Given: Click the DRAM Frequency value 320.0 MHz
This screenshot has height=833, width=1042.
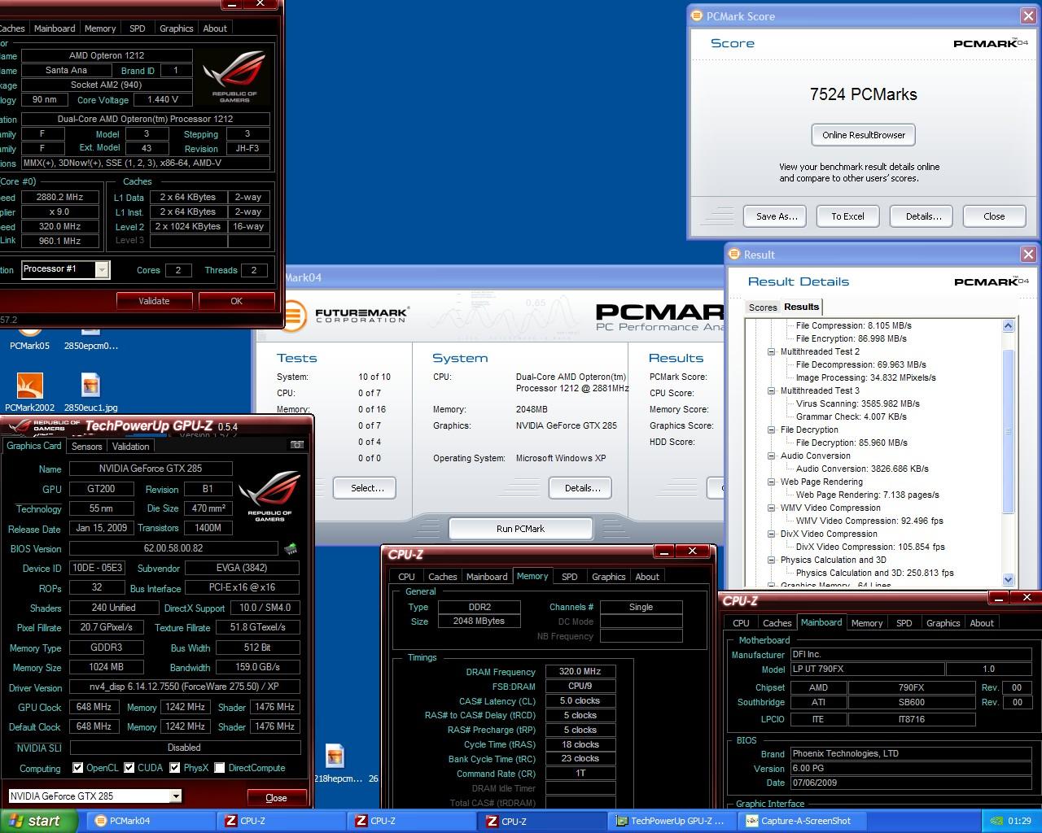Looking at the screenshot, I should coord(580,672).
